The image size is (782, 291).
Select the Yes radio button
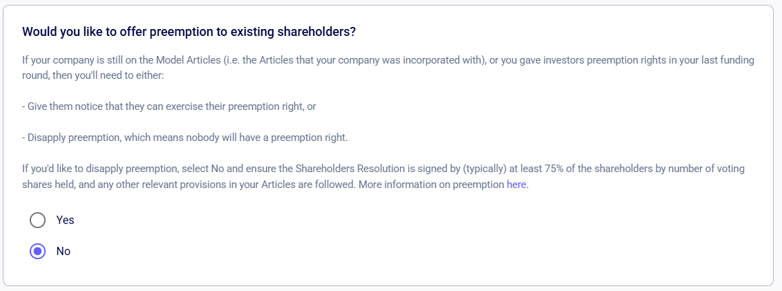(37, 220)
